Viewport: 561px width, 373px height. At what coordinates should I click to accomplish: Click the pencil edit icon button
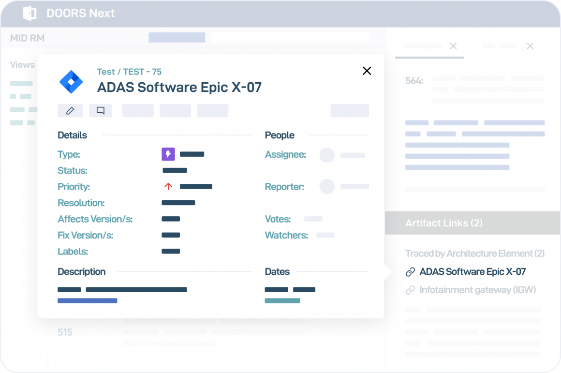coord(70,111)
